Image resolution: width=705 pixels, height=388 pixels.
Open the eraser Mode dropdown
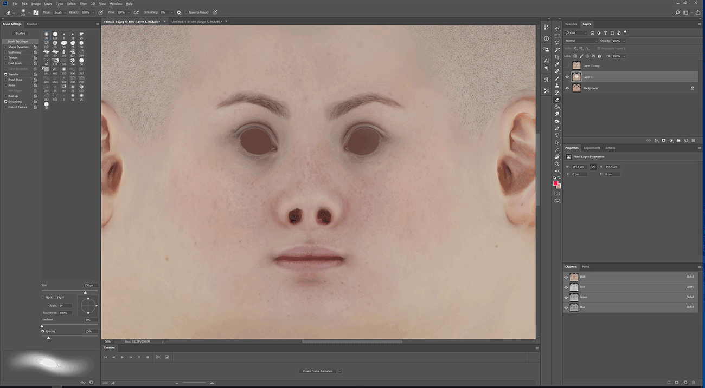[x=60, y=12]
